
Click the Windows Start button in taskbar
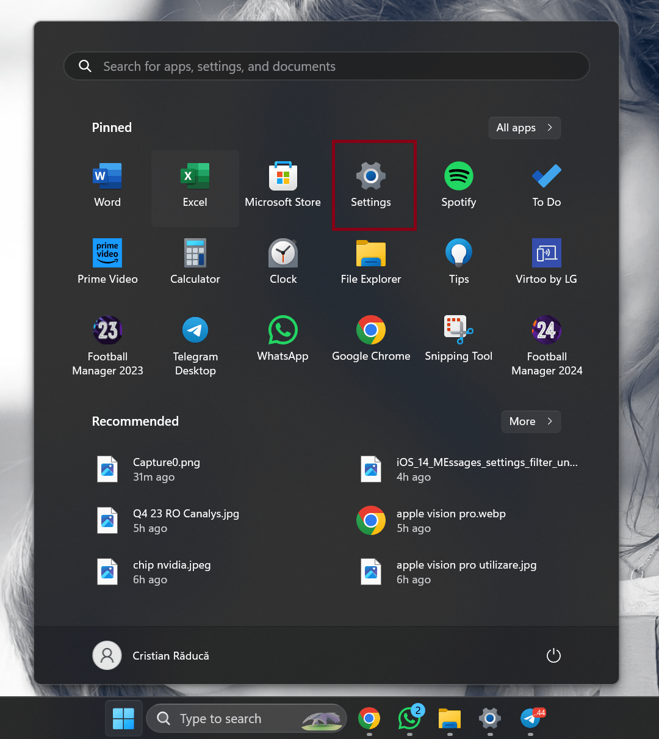(x=124, y=719)
